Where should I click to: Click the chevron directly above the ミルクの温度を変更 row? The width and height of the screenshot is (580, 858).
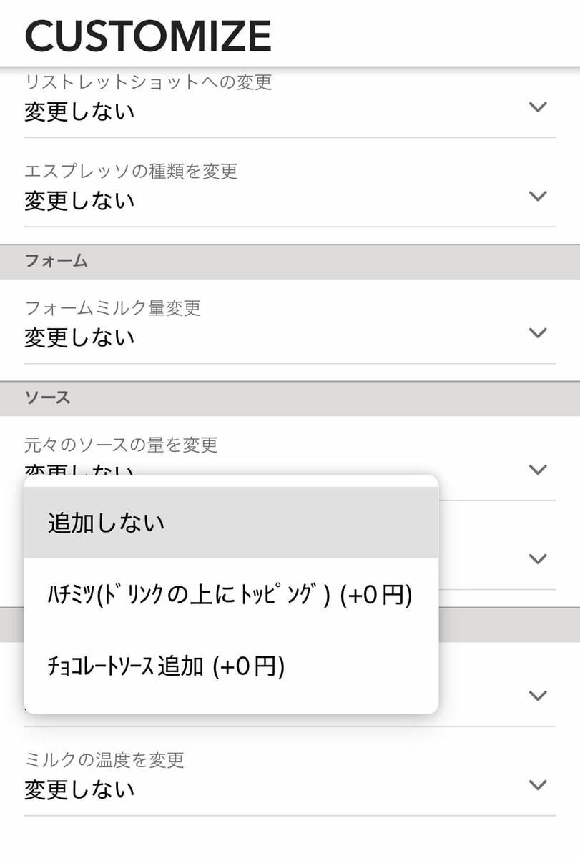point(537,695)
